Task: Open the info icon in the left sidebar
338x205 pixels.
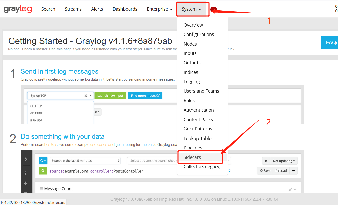Action: tap(26, 173)
